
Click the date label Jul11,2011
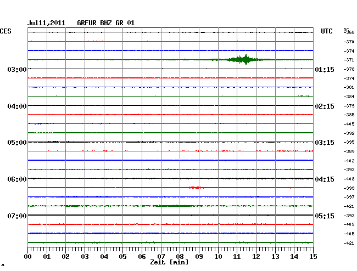tap(46, 23)
